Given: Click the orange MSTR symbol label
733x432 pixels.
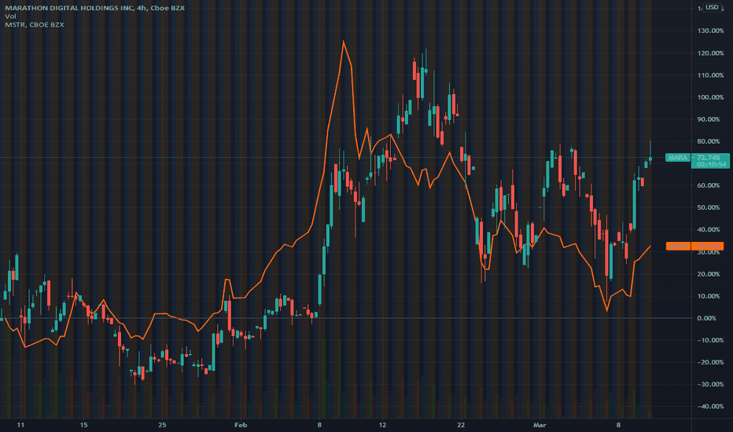Looking at the screenshot, I should [x=678, y=246].
